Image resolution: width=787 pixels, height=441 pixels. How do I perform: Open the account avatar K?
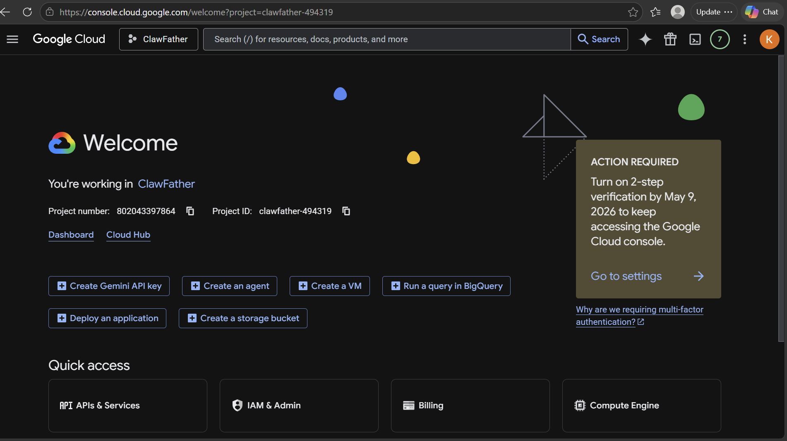769,39
